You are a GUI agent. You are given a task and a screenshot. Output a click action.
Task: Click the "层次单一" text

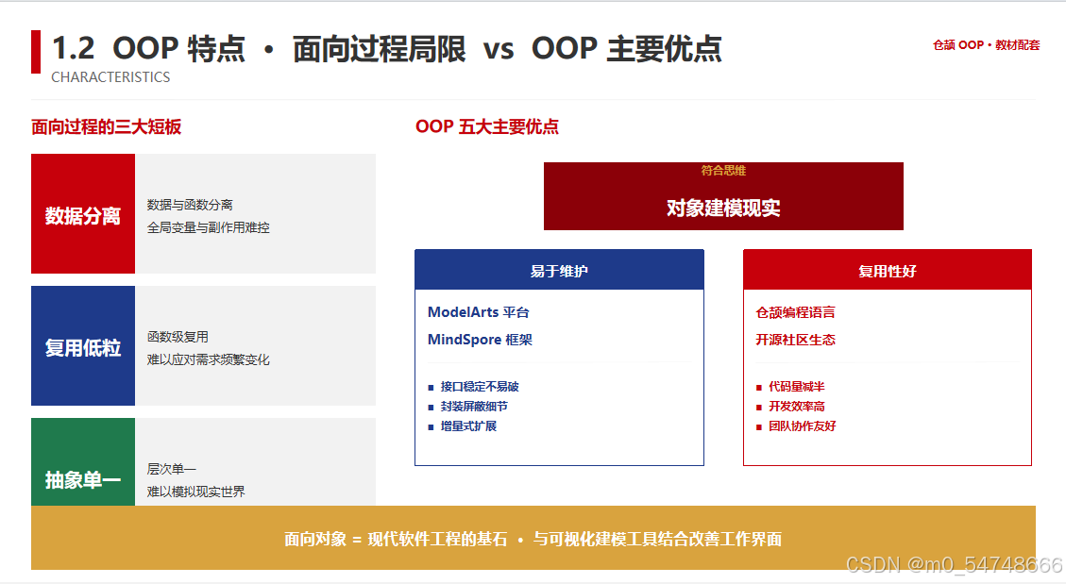tap(171, 469)
